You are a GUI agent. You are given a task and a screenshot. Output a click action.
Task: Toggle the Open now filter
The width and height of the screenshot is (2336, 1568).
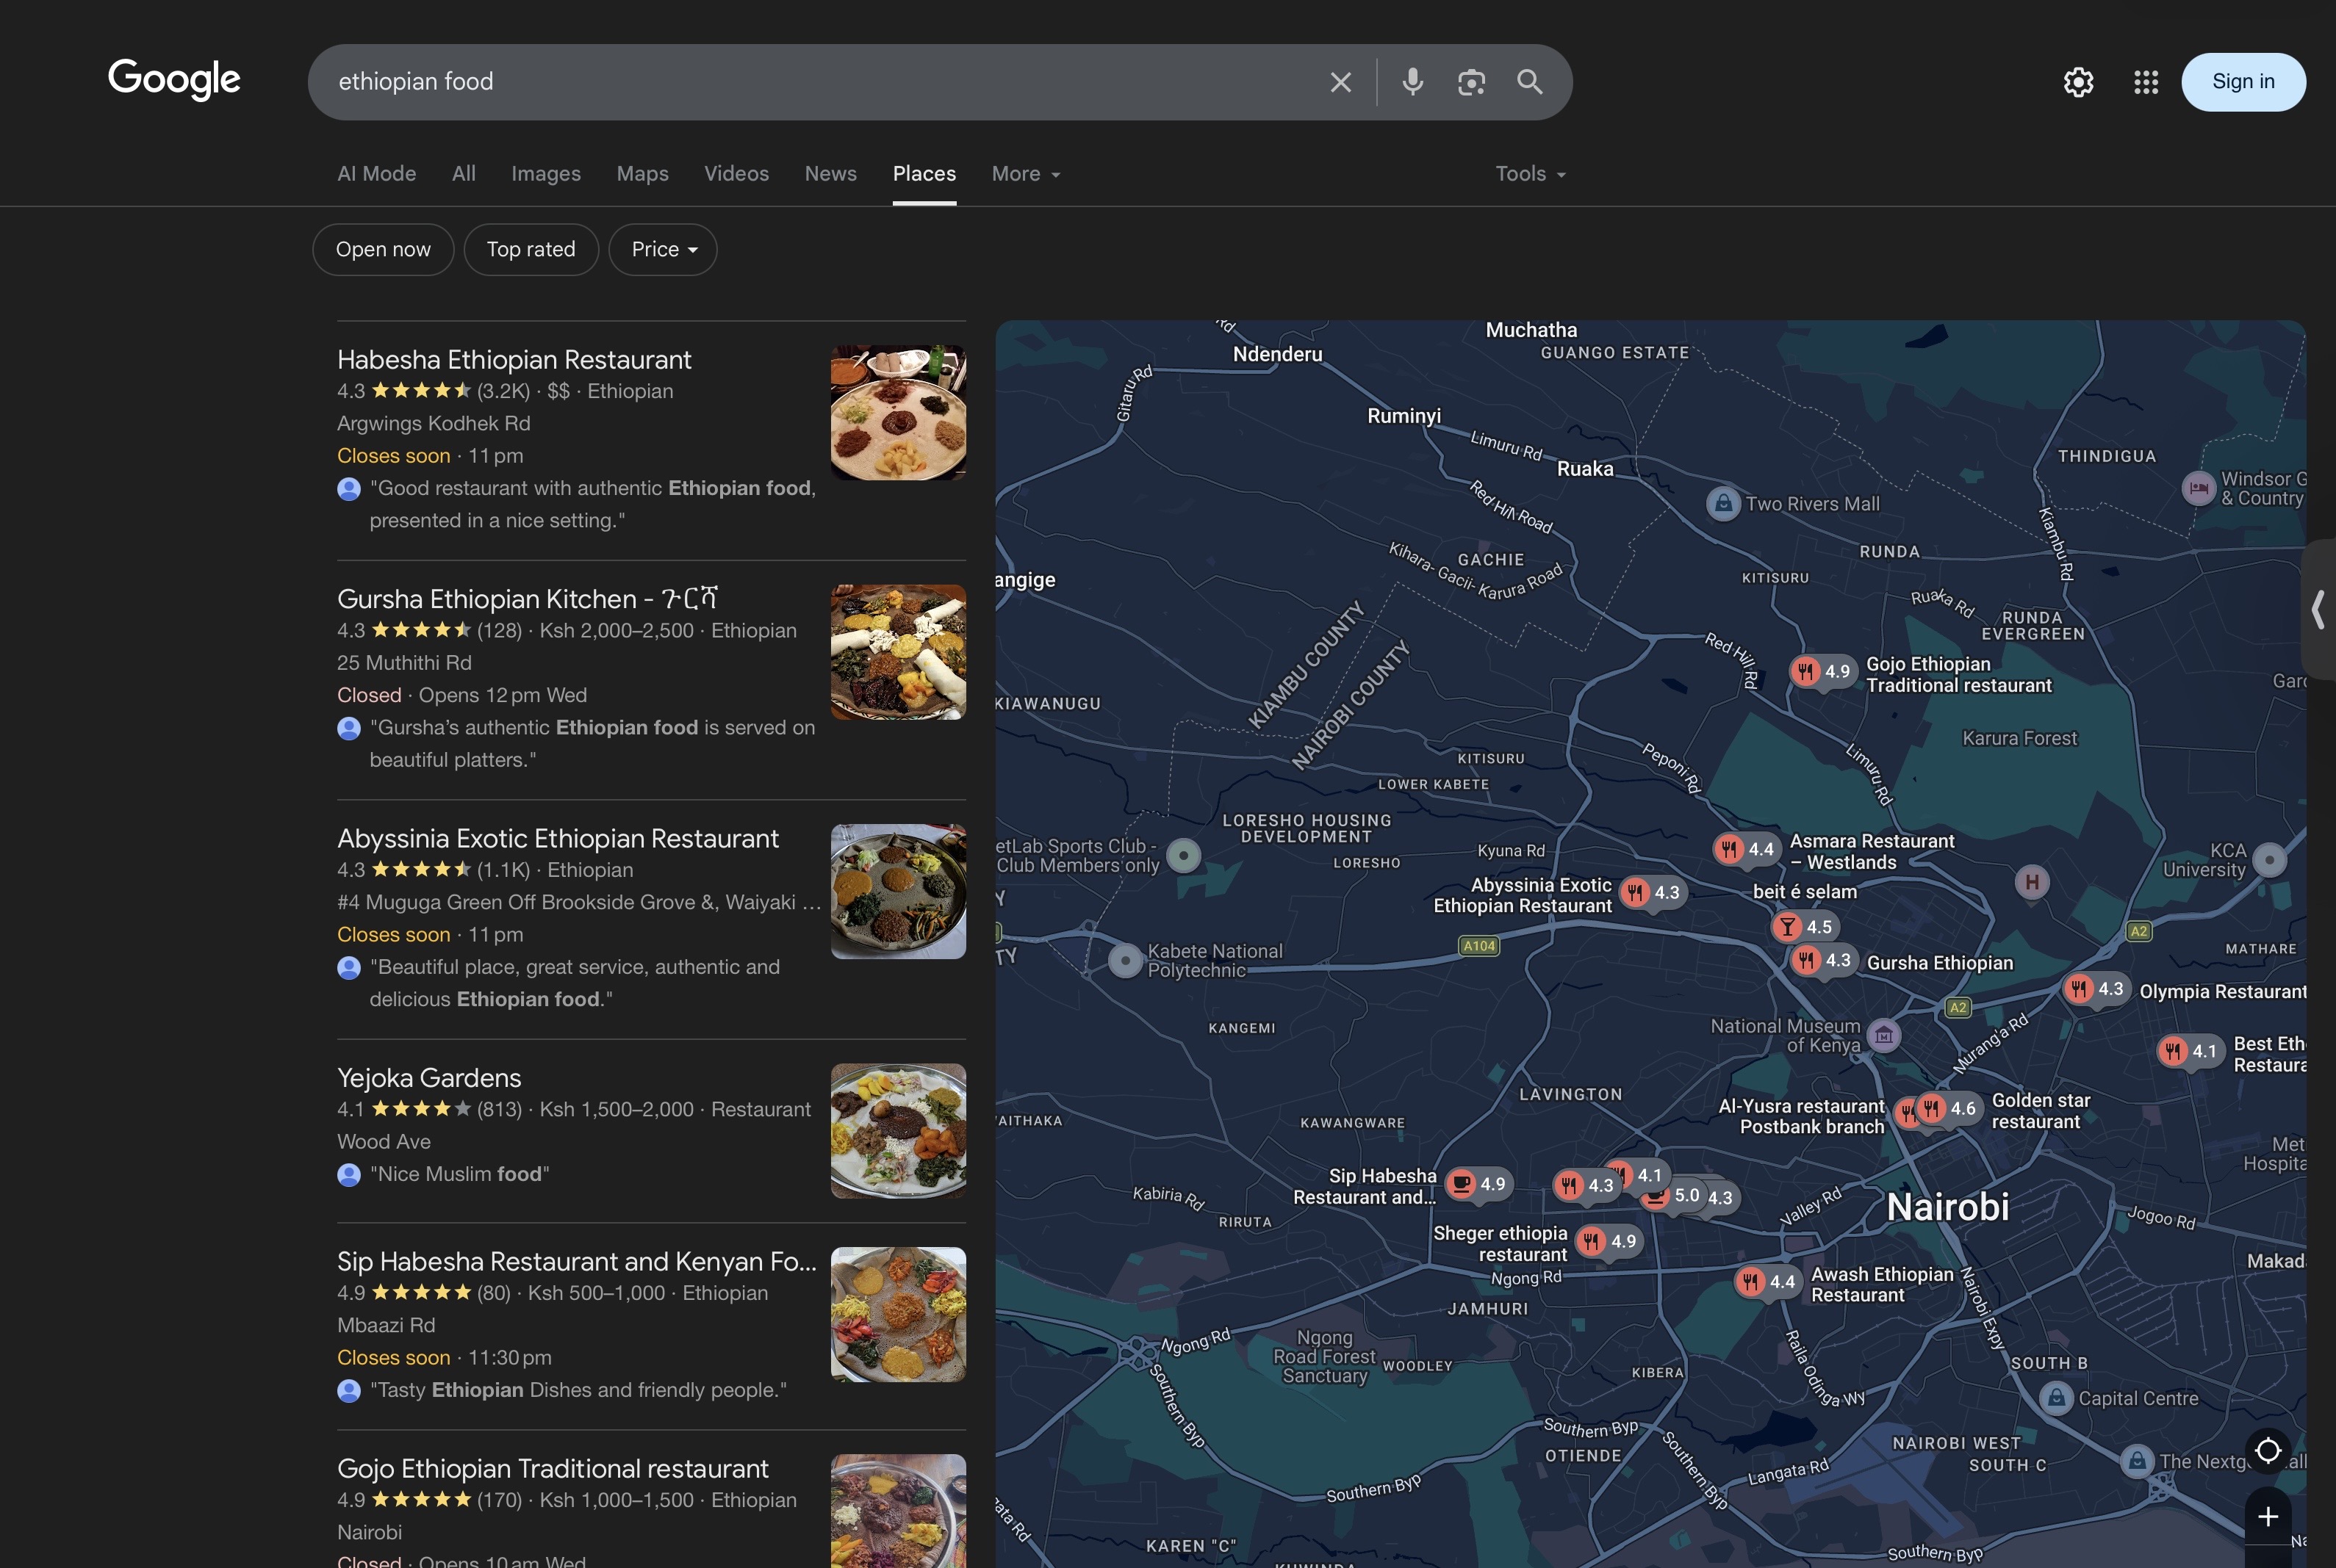click(383, 249)
